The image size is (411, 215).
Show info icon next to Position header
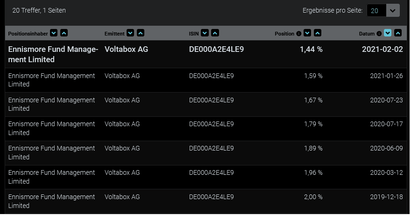(x=299, y=34)
